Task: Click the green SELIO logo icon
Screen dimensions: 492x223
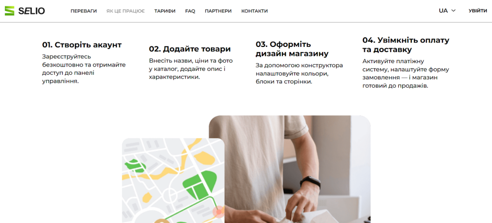Action: 10,11
